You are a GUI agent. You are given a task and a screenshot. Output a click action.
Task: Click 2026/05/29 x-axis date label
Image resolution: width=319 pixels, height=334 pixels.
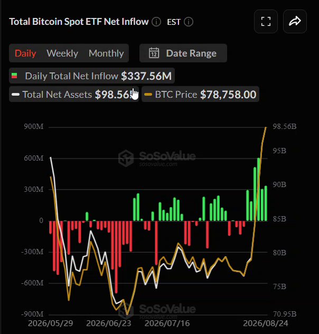(x=50, y=323)
